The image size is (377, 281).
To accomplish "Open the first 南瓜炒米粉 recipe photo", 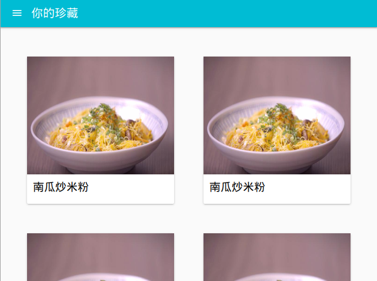I will 101,115.
